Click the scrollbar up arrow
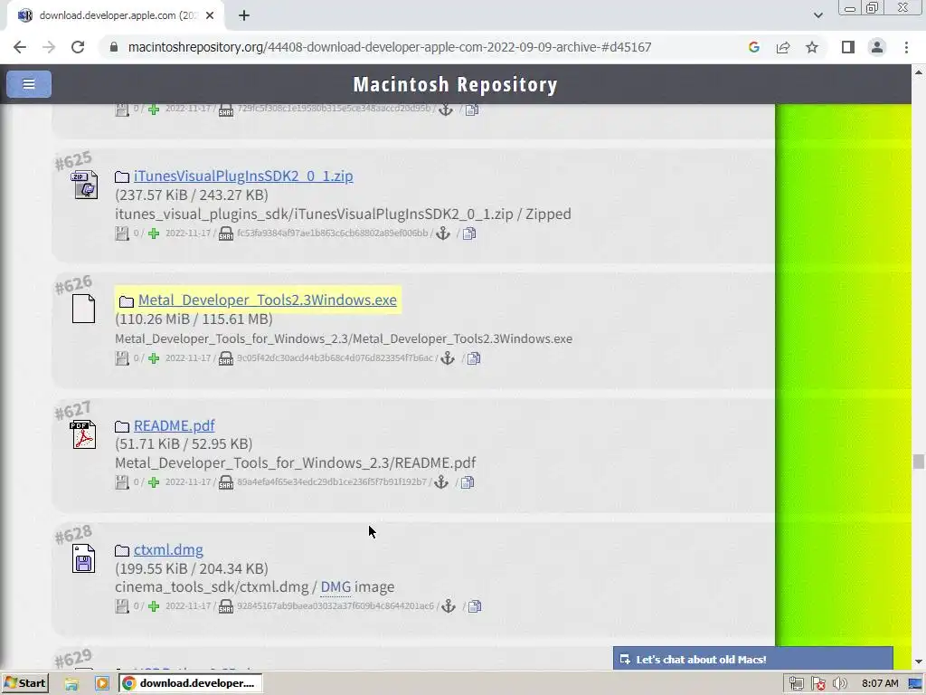The height and width of the screenshot is (695, 926). pyautogui.click(x=919, y=71)
